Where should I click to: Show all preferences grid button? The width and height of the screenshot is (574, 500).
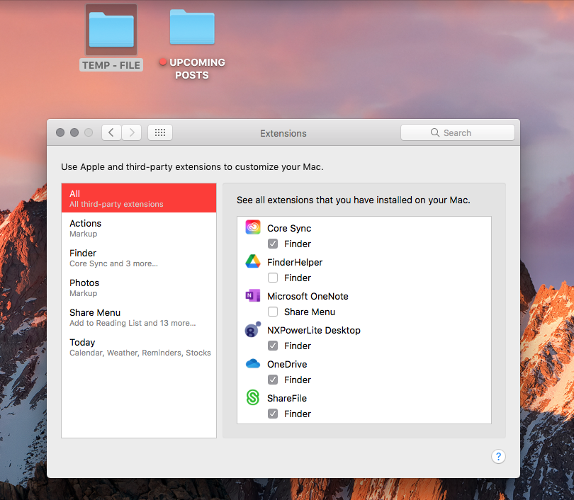click(160, 132)
